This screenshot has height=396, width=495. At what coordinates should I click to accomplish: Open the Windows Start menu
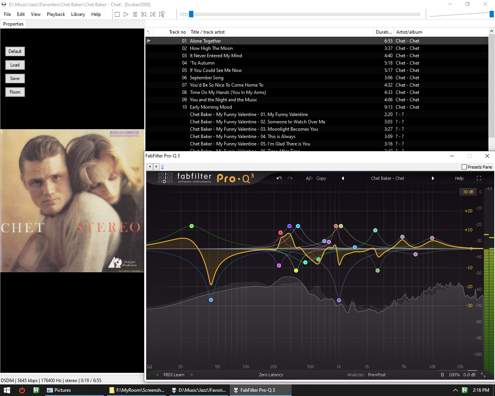[x=7, y=390]
